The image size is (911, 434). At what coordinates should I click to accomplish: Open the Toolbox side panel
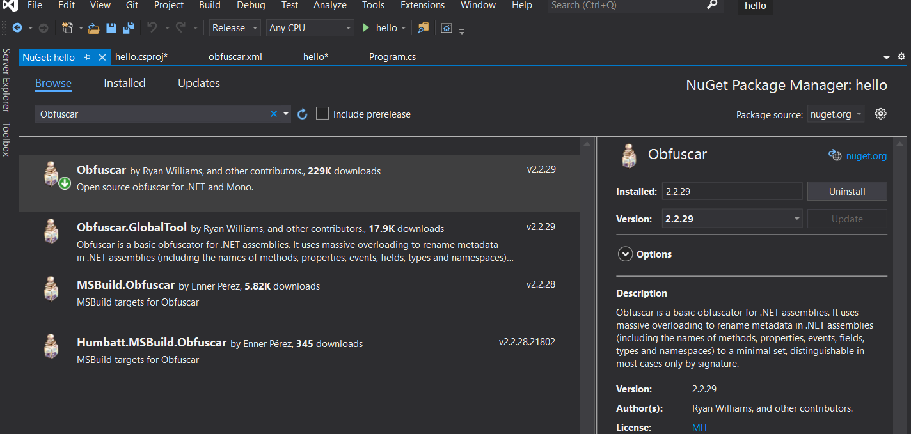(x=6, y=139)
